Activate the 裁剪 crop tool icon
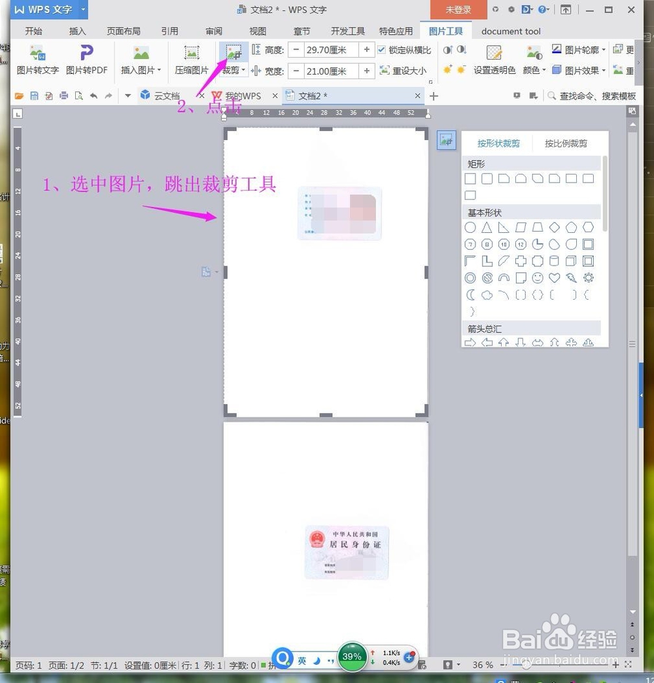Viewport: 654px width, 683px height. point(233,50)
